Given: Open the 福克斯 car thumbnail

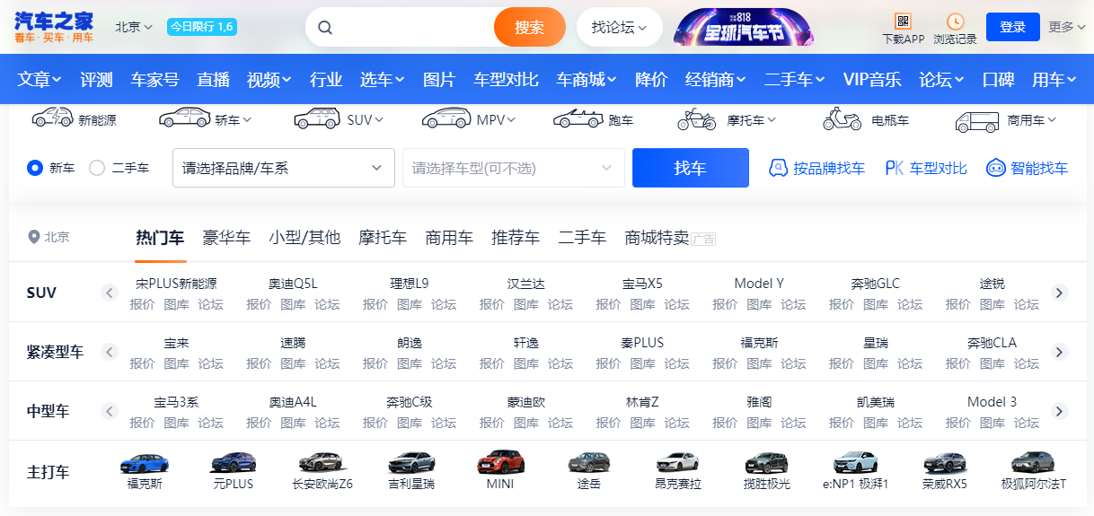Looking at the screenshot, I should point(144,462).
